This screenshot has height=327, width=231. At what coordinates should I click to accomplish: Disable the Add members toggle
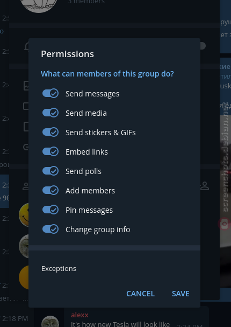coord(50,190)
